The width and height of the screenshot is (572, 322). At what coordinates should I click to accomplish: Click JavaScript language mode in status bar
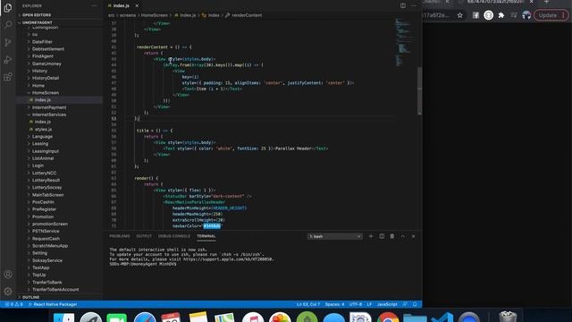(x=387, y=304)
